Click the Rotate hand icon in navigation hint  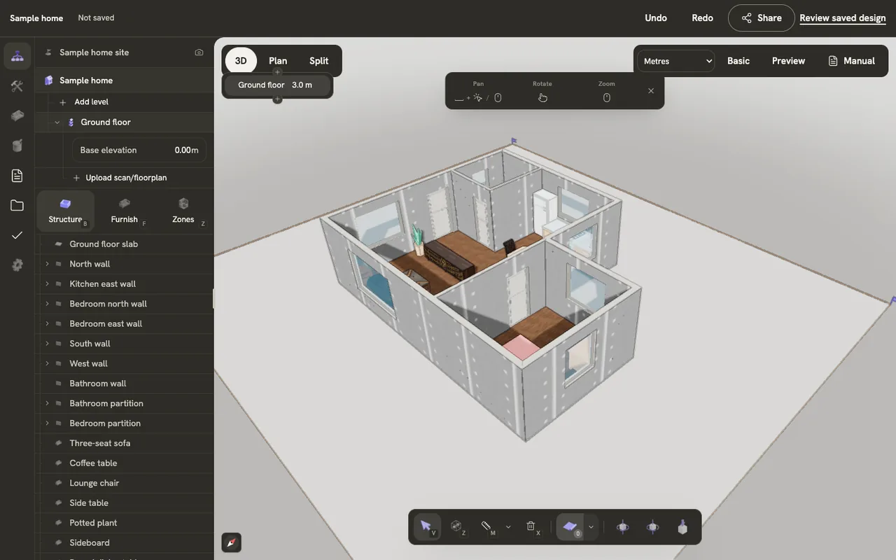pos(542,98)
